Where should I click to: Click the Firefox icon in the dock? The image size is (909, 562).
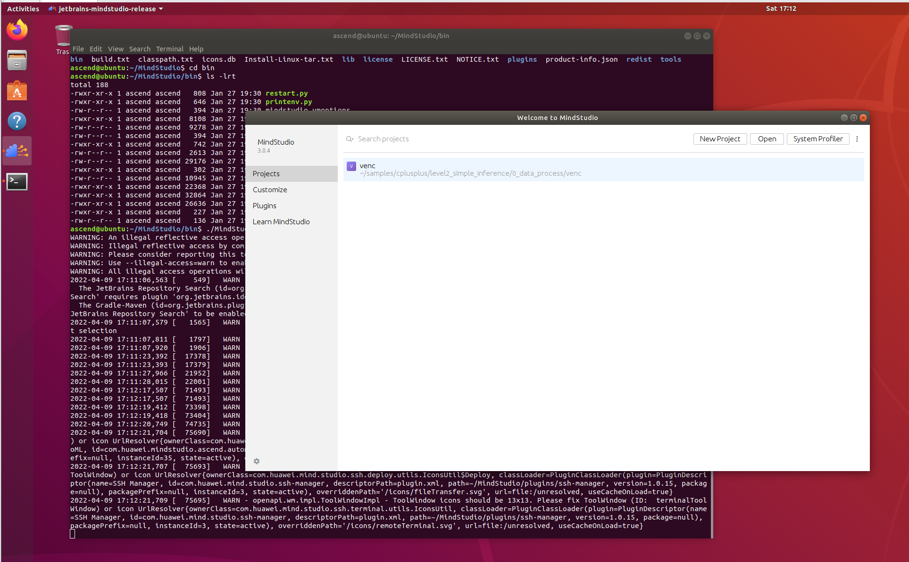[17, 30]
